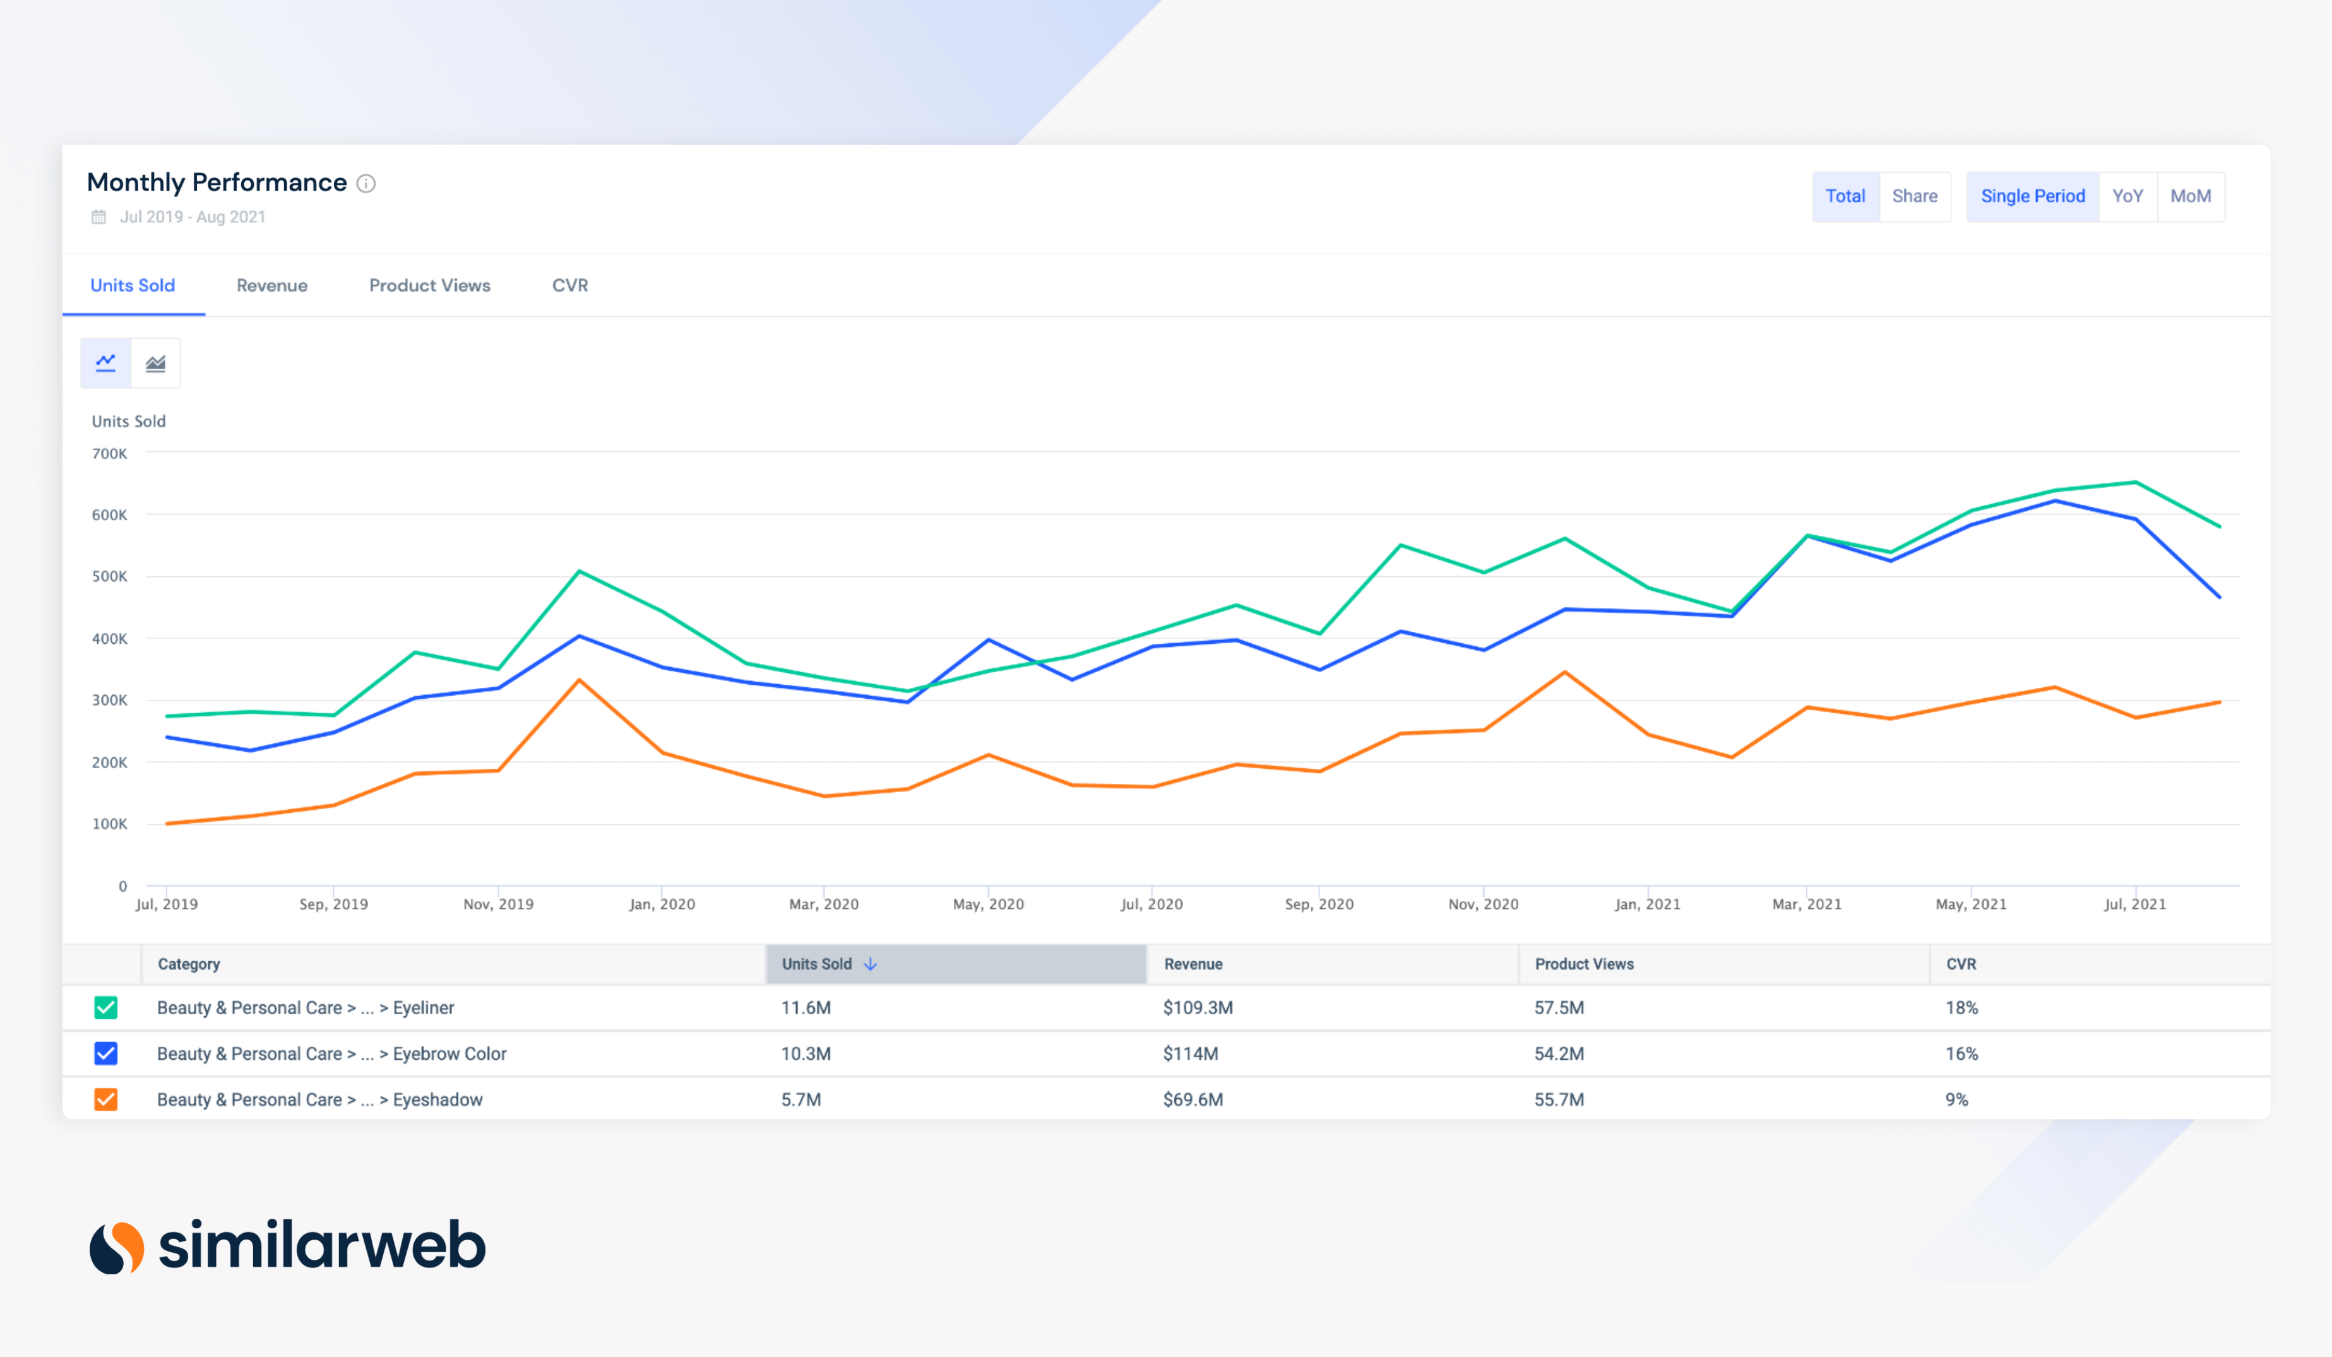
Task: Open the Units Sold tab
Action: (133, 285)
